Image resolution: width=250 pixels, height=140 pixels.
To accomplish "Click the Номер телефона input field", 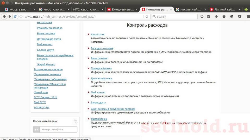I will (x=58, y=130).
